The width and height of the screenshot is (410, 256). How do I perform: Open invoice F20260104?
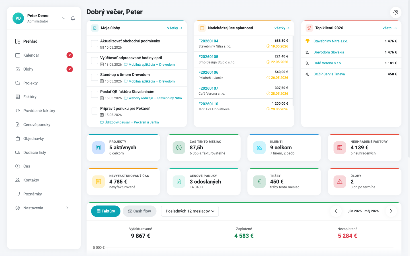pos(208,41)
